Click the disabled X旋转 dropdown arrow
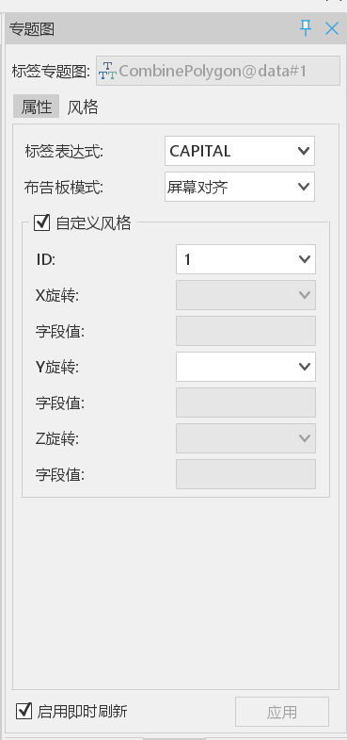Image resolution: width=347 pixels, height=740 pixels. point(304,295)
